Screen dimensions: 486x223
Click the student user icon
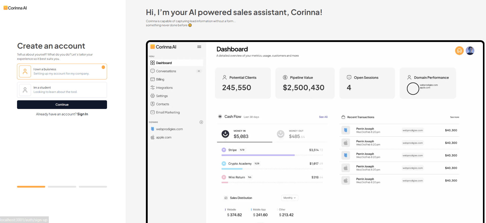tap(25, 90)
